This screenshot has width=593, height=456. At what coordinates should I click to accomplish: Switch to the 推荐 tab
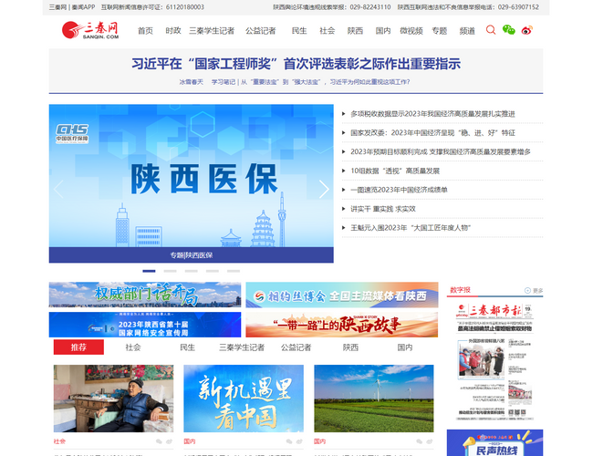click(78, 347)
